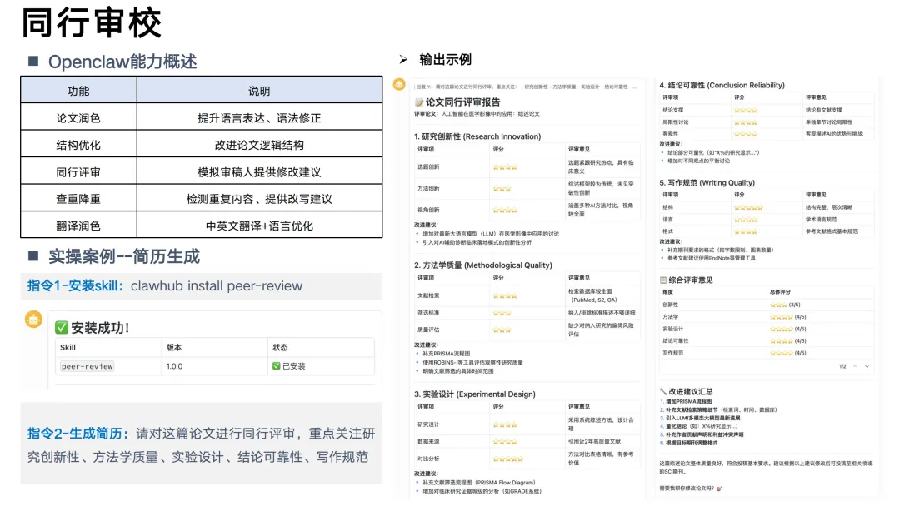This screenshot has width=900, height=506.
Task: Click the 已安装 status text
Action: [294, 366]
